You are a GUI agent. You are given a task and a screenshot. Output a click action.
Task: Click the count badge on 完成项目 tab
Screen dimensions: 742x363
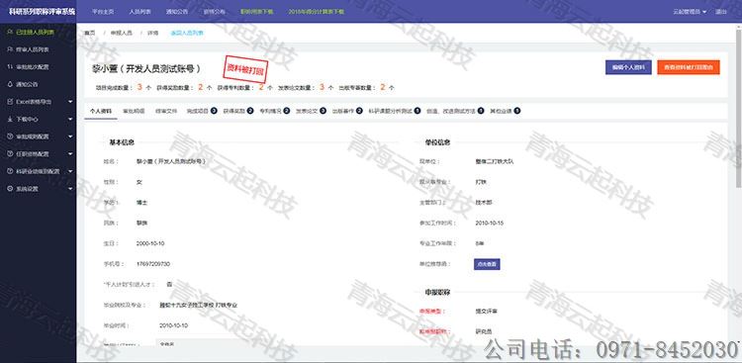pyautogui.click(x=214, y=111)
